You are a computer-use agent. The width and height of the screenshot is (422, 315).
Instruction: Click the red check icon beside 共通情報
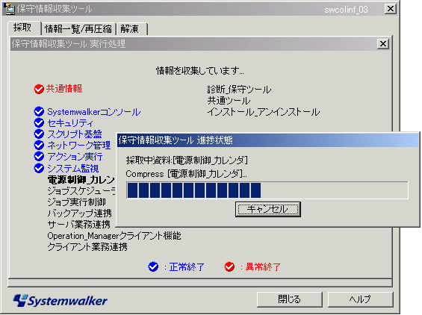(39, 89)
